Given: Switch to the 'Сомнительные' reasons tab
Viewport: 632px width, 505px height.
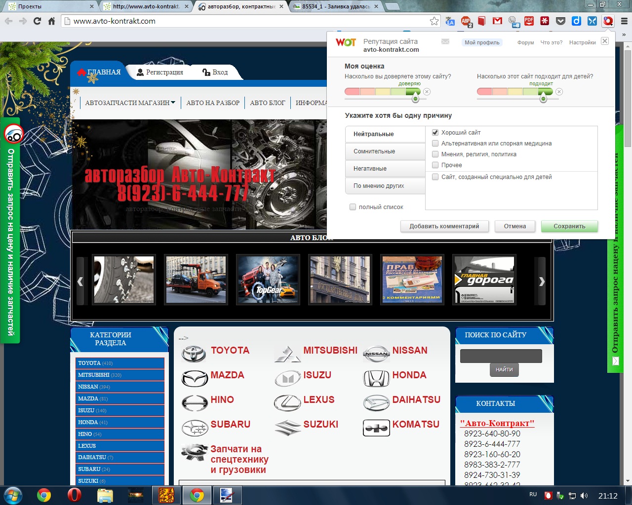Looking at the screenshot, I should click(x=385, y=151).
